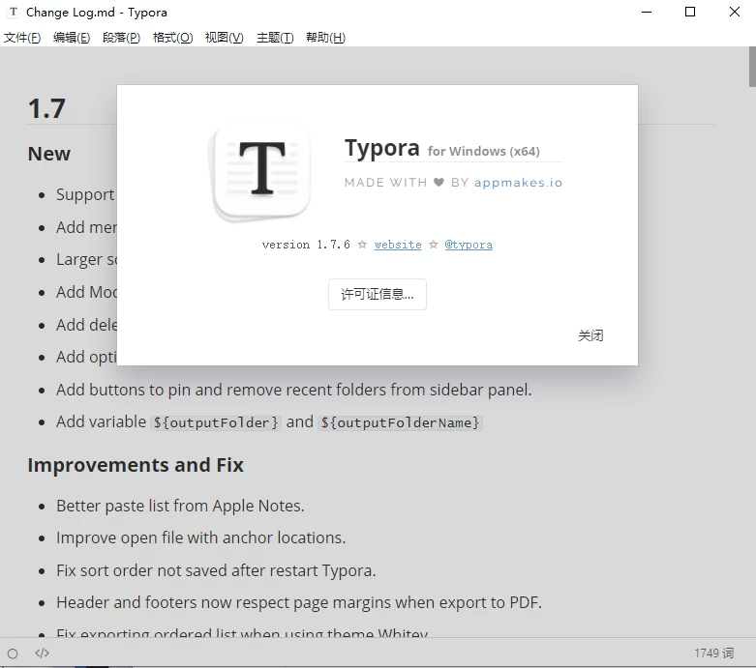Image resolution: width=756 pixels, height=668 pixels.
Task: Open the 段落(P) menu
Action: click(x=121, y=38)
